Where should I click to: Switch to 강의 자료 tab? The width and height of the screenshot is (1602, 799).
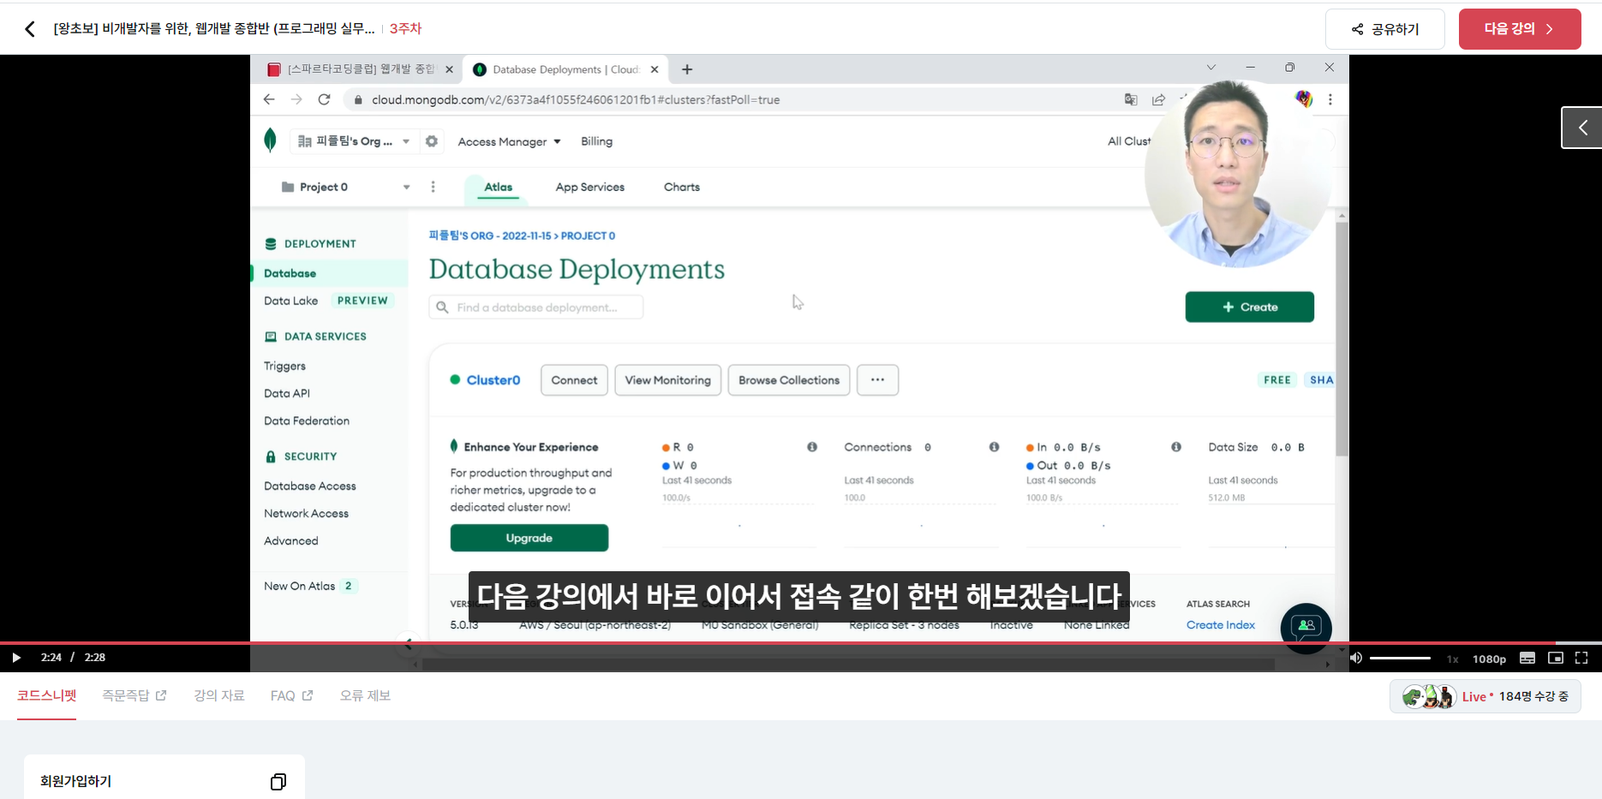[x=219, y=695]
